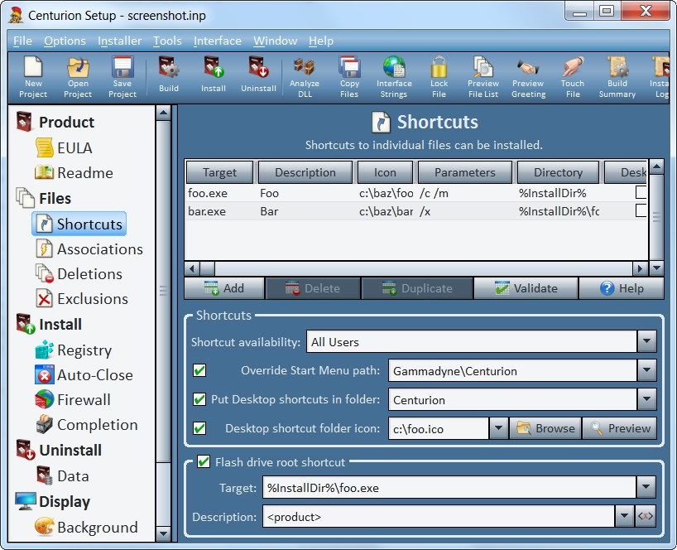
Task: Click table vertical scrollbar up arrow
Action: pyautogui.click(x=656, y=166)
